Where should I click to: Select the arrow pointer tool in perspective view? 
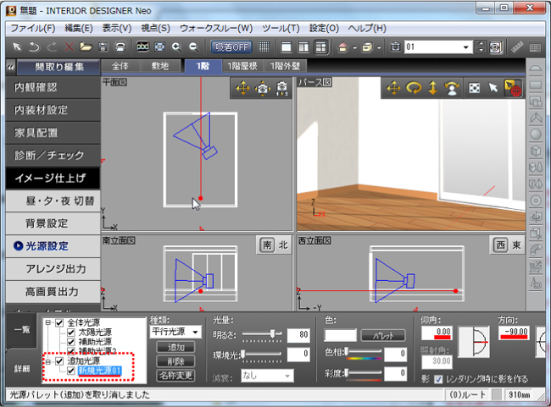click(494, 88)
